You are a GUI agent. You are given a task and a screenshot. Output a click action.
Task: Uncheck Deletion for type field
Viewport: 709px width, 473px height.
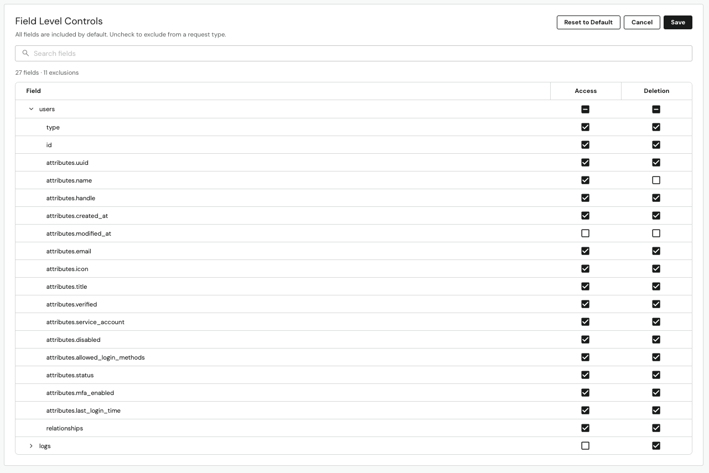pos(656,127)
